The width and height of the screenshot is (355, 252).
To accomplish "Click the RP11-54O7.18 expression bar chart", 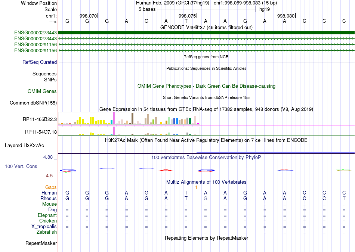I will pos(129,131).
